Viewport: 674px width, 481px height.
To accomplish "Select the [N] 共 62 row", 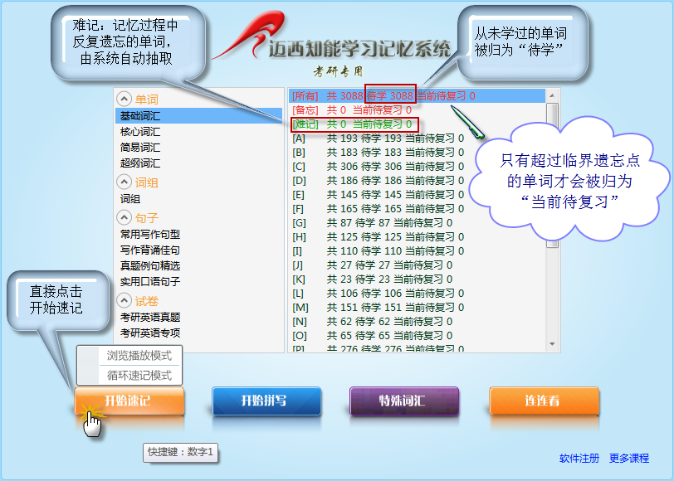I will tap(417, 322).
